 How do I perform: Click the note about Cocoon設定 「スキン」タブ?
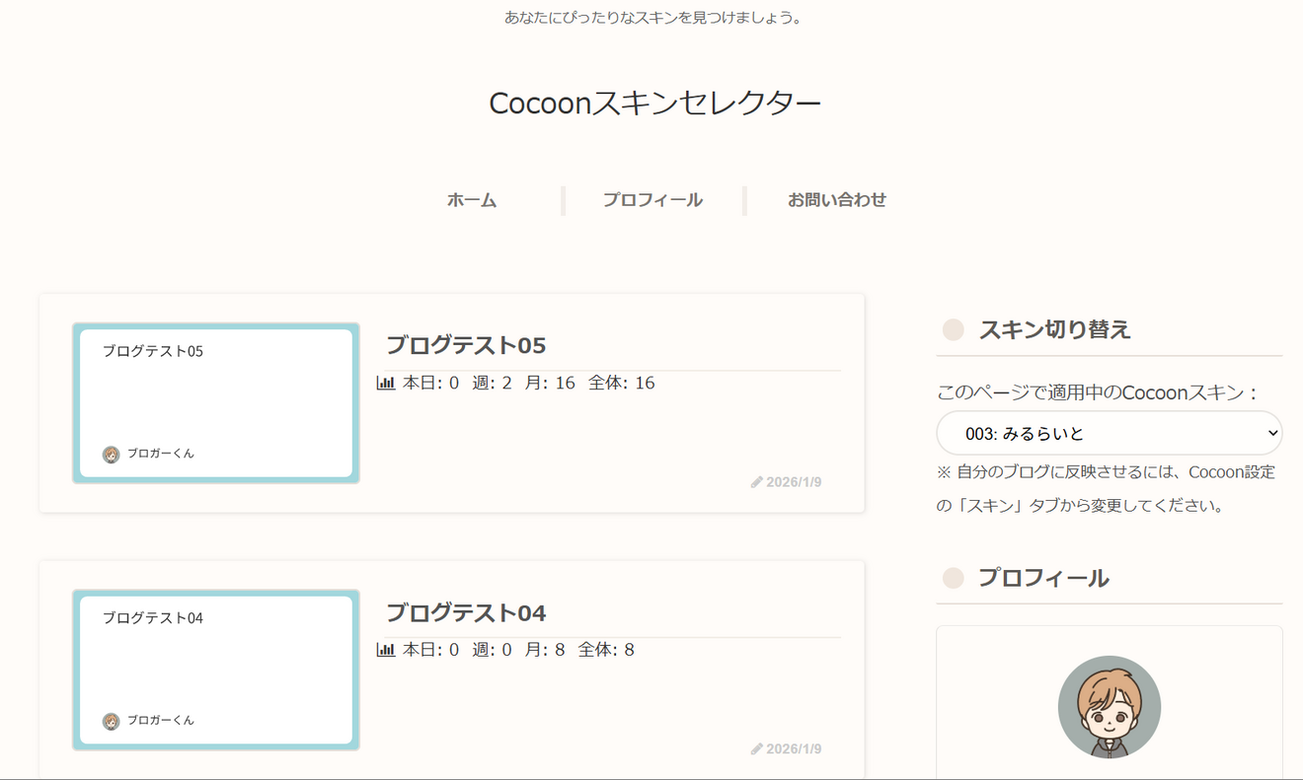[x=1106, y=489]
